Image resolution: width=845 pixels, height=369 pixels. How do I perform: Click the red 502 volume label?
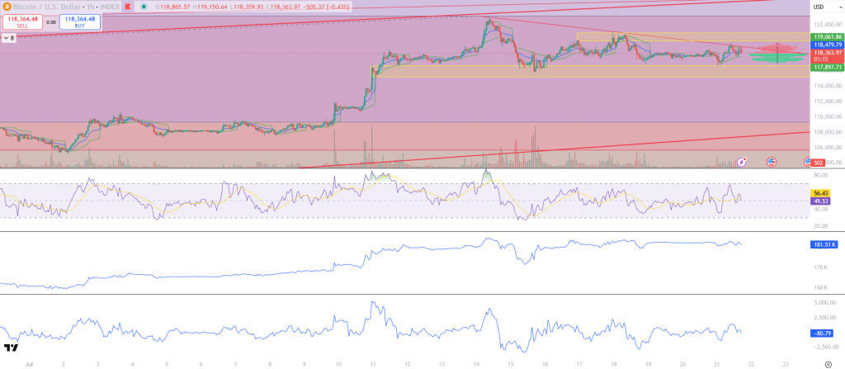(x=819, y=163)
